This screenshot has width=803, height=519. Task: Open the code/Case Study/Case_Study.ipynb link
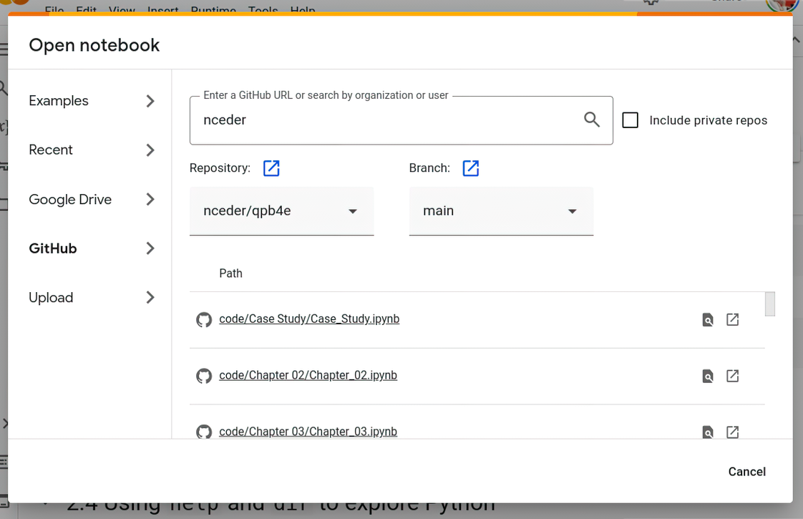(309, 319)
